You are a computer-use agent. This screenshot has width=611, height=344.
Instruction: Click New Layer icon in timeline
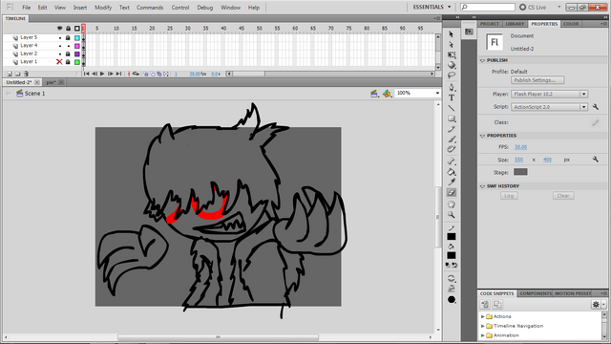(10, 74)
